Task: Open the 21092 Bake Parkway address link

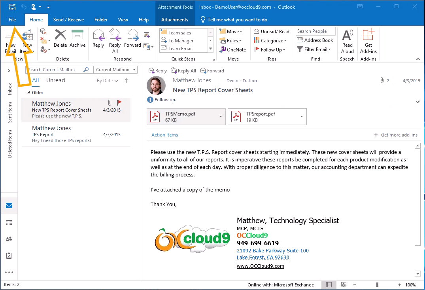Action: 273,251
